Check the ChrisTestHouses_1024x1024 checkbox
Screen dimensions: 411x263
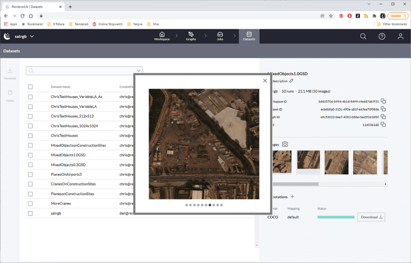[x=31, y=126]
